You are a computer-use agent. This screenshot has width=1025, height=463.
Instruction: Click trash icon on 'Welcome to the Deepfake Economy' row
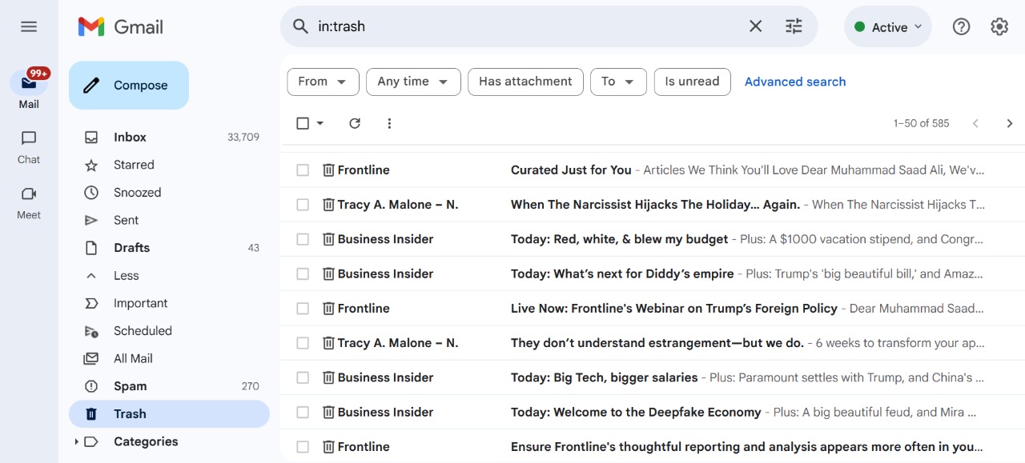click(328, 412)
